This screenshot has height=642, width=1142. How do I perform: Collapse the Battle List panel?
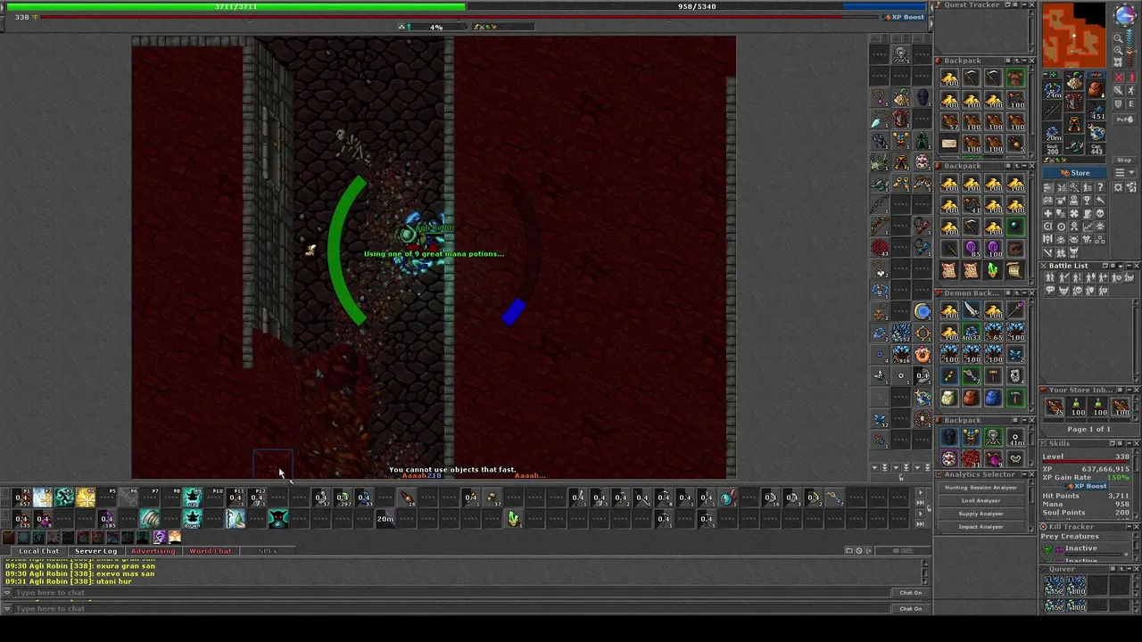point(1129,266)
